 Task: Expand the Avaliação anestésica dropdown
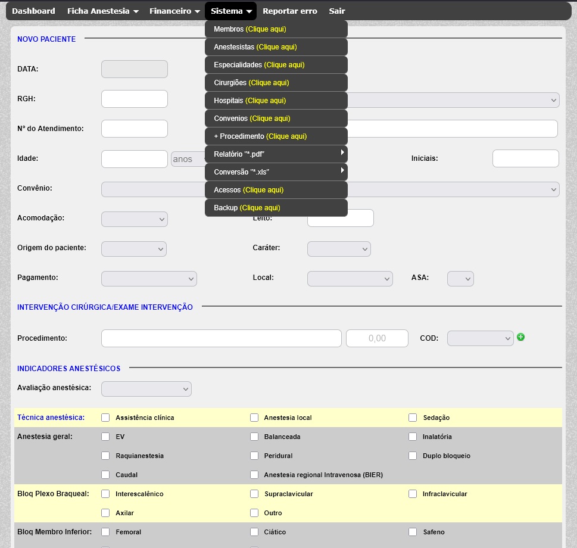(146, 389)
